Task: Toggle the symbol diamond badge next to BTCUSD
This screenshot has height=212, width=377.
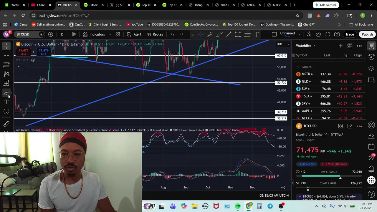Action: 42,34
